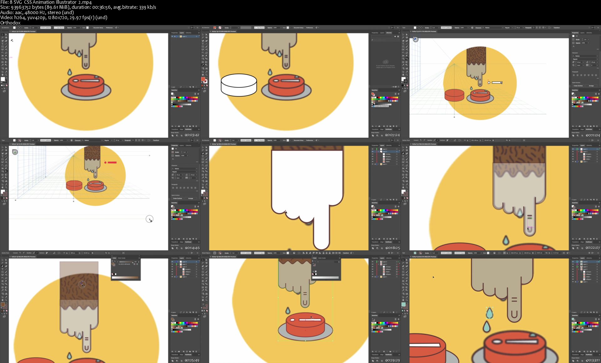Select the Ellipse tool in the 00:29:29 frame
This screenshot has width=601, height=363.
point(203,272)
